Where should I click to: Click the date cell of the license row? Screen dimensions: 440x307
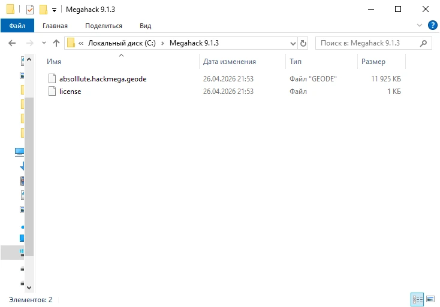(x=228, y=92)
